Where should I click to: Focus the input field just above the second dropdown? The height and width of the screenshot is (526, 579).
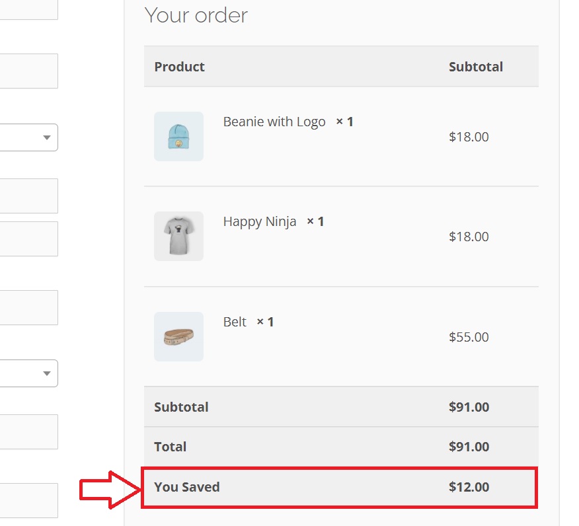(29, 307)
